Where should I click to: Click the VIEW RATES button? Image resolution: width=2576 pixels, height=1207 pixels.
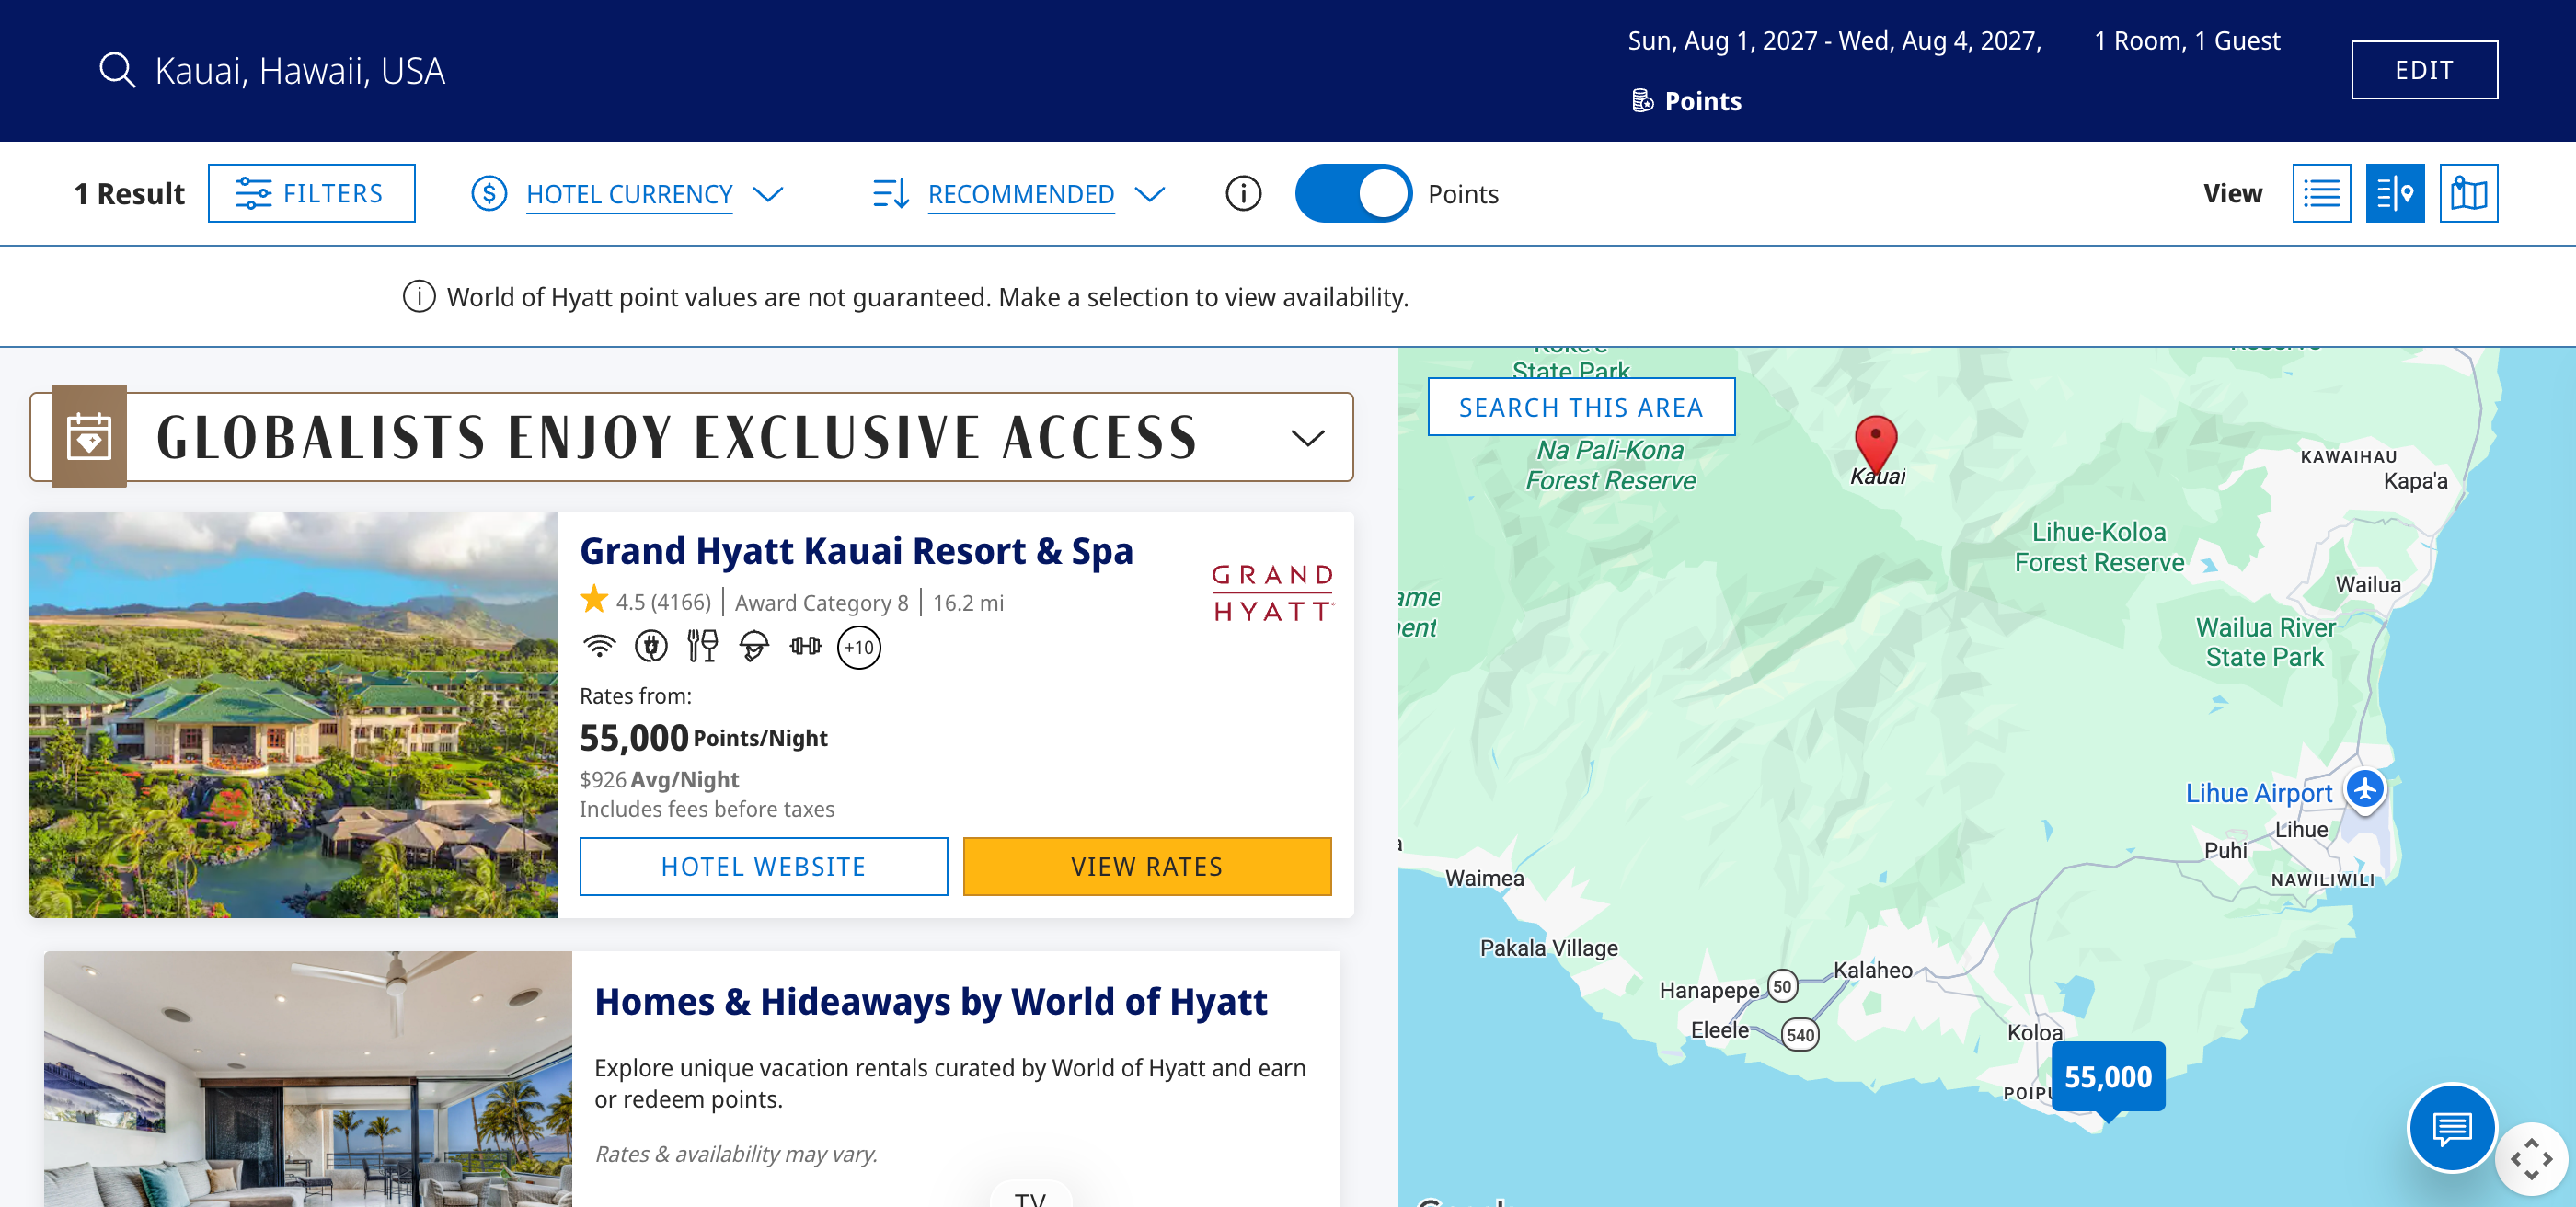tap(1146, 866)
